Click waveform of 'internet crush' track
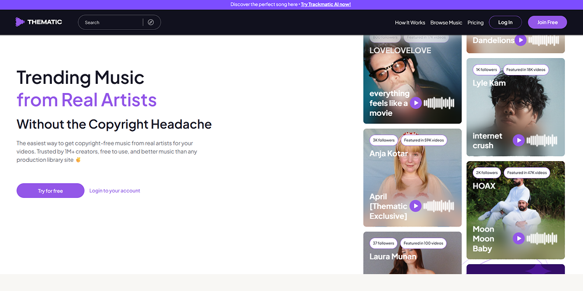The height and width of the screenshot is (291, 583). click(x=542, y=140)
